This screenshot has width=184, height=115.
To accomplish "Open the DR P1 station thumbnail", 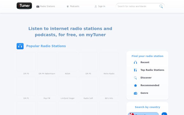I will coord(26,86).
